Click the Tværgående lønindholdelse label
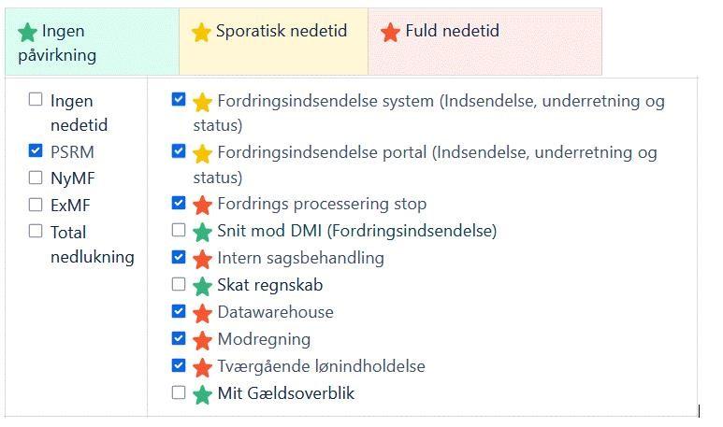The height and width of the screenshot is (427, 723). click(x=321, y=366)
